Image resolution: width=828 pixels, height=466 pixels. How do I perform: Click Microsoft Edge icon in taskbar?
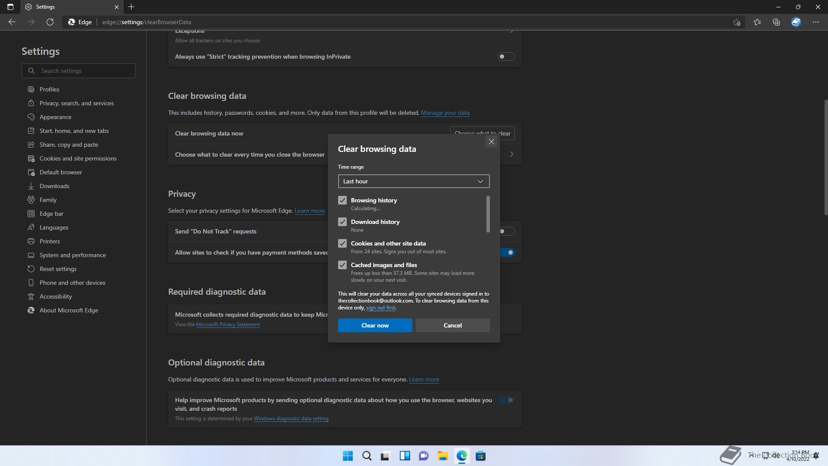click(462, 456)
